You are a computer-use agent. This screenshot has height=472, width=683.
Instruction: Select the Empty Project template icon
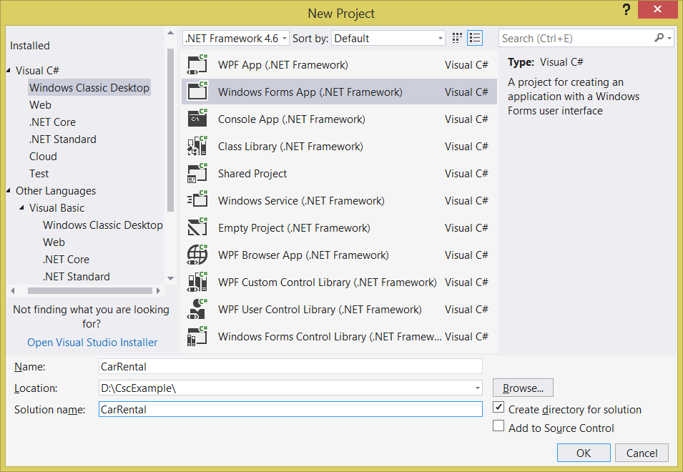click(x=197, y=227)
